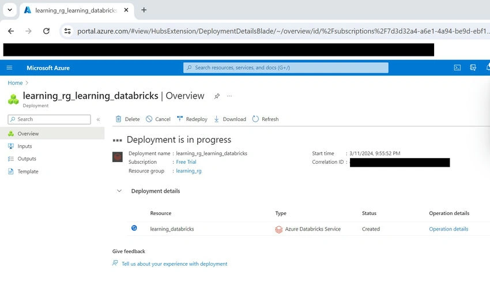This screenshot has height=286, width=490.
Task: Download the deployment template
Action: click(229, 119)
